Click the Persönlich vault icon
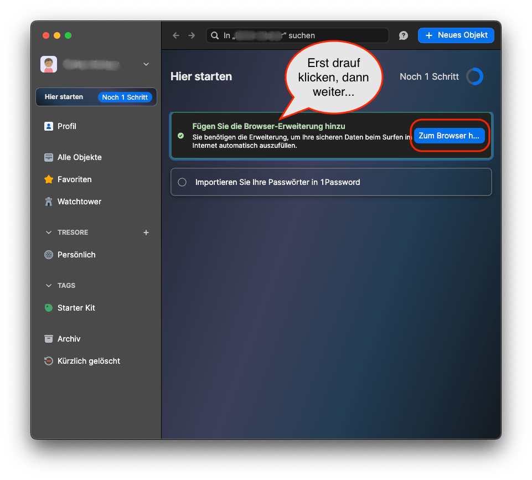This screenshot has width=532, height=480. pos(49,255)
